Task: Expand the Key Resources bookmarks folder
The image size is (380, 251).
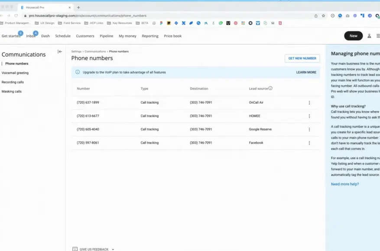Action: click(x=119, y=23)
